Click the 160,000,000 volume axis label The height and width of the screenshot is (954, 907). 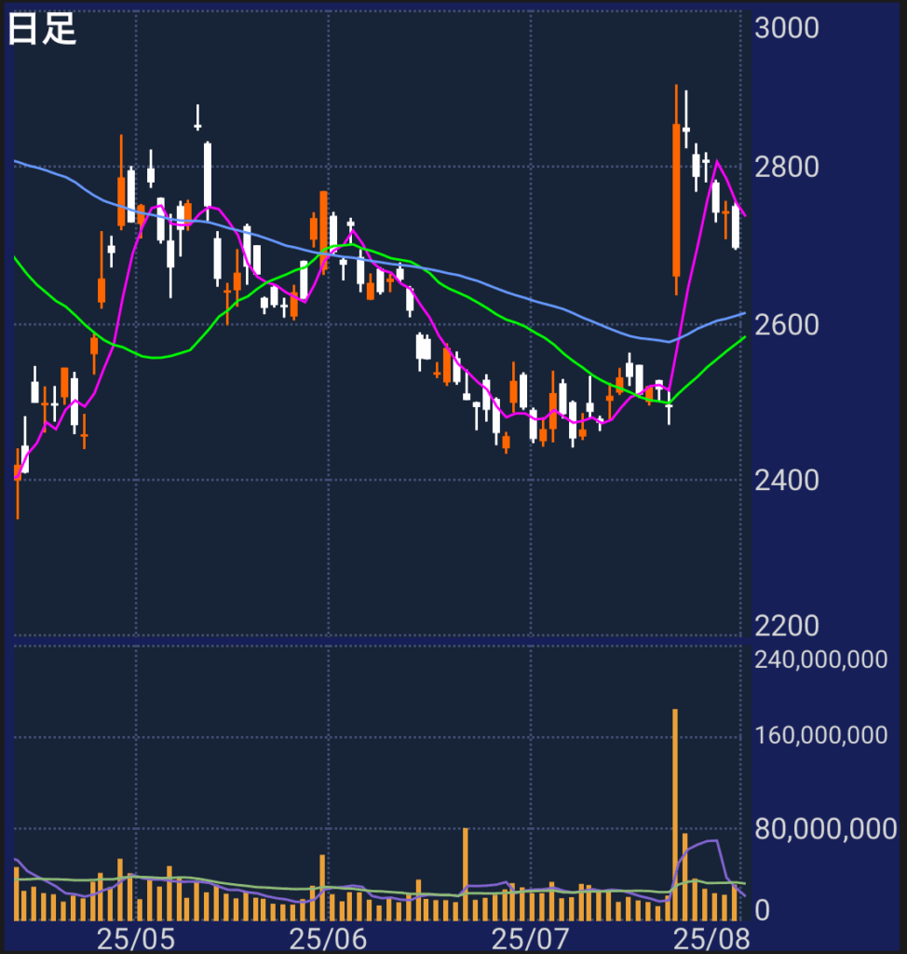[x=820, y=735]
